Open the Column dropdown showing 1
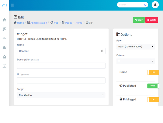Viewport: 163px width, 123px height. point(136,61)
